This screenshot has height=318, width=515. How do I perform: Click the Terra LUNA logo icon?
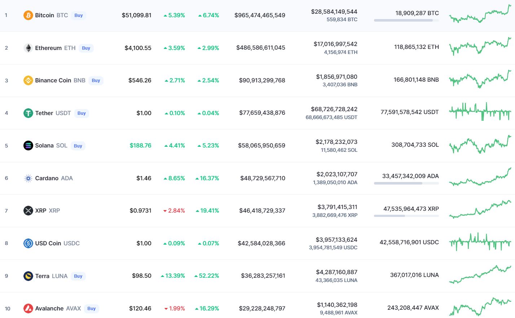pos(28,276)
